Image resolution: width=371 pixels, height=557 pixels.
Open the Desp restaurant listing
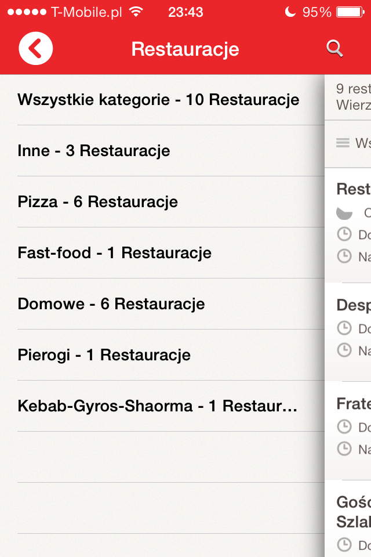354,305
